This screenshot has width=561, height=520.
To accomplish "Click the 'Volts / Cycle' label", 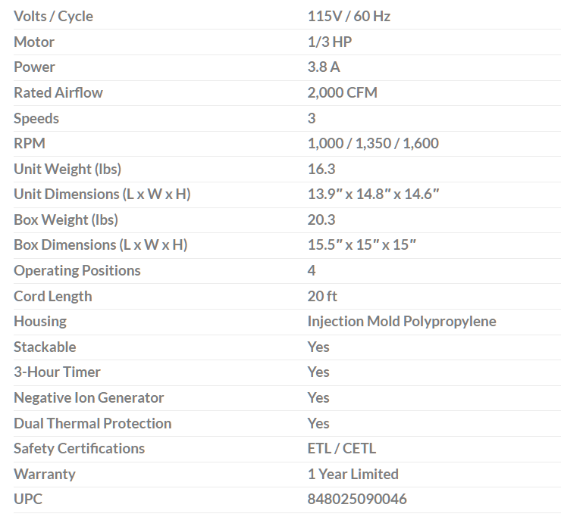I will (53, 16).
